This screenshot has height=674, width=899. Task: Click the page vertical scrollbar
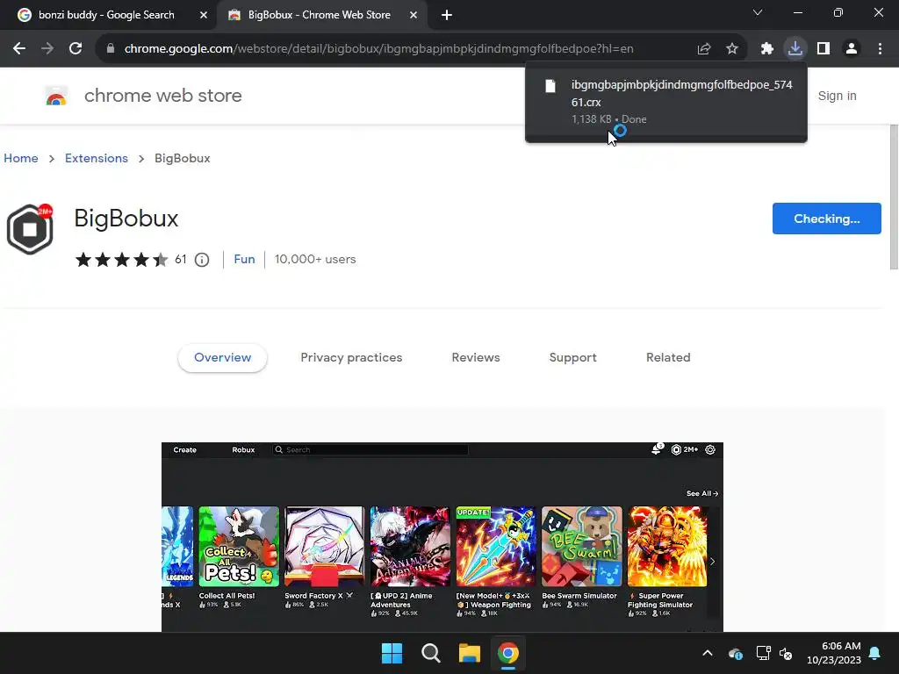tap(894, 197)
